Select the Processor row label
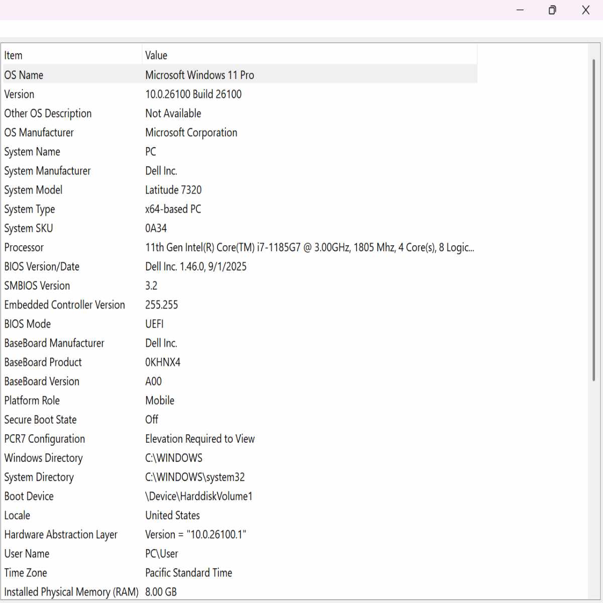Screen dimensions: 603x603 point(24,247)
